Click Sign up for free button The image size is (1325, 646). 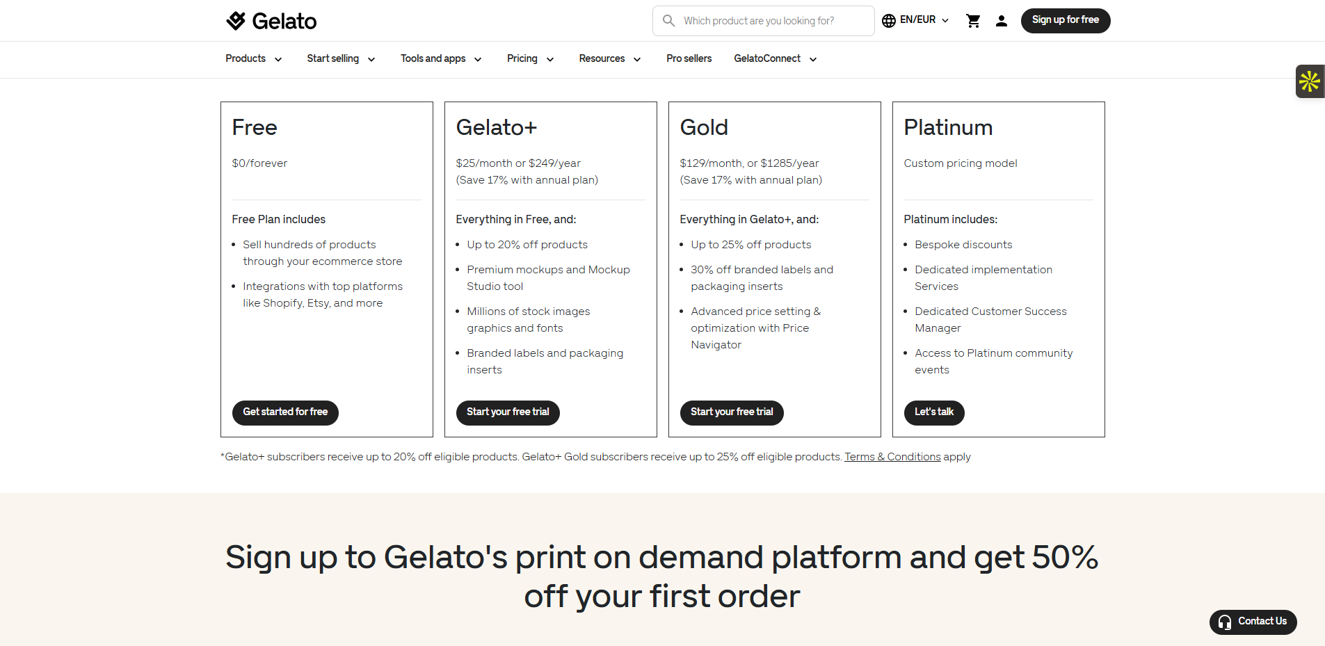1066,20
